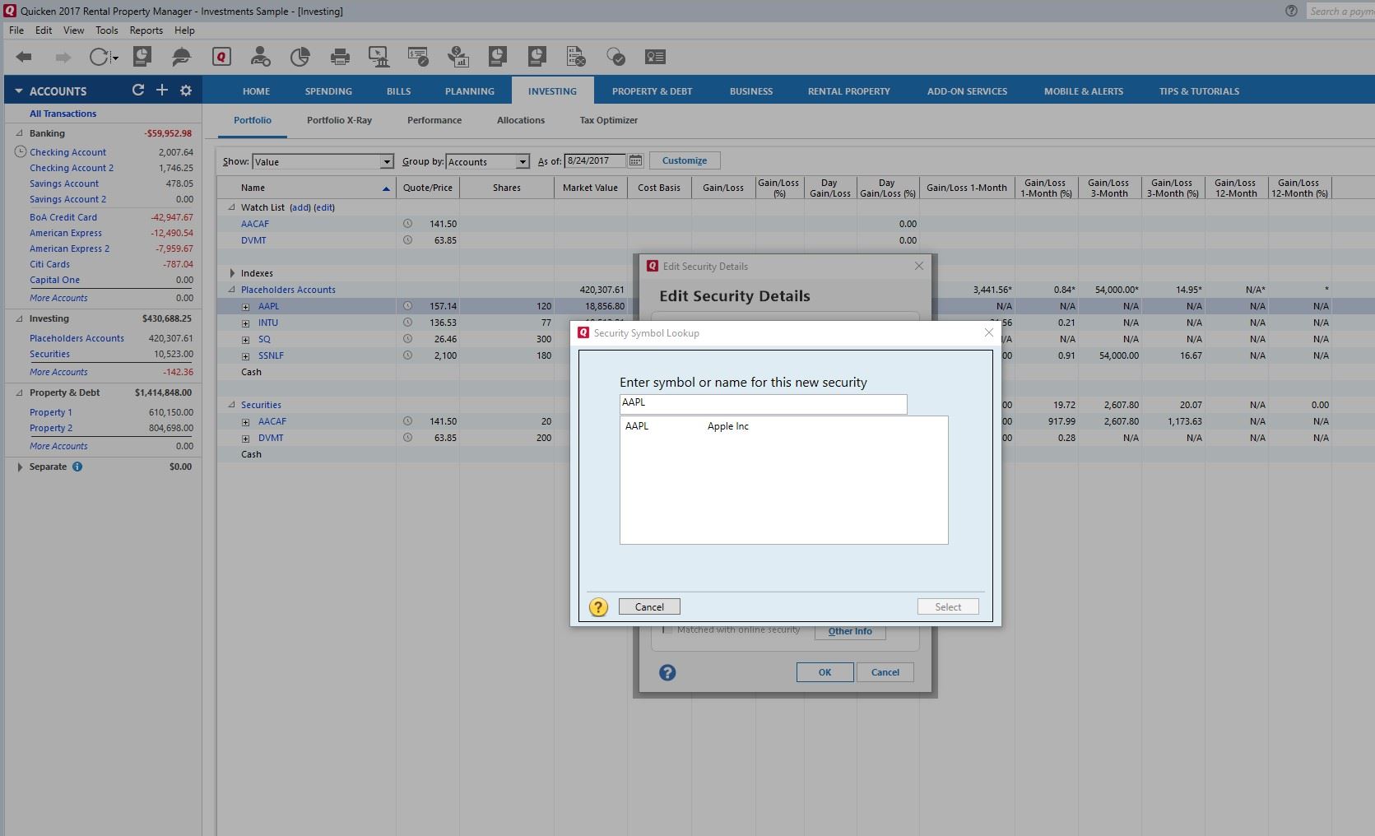This screenshot has width=1375, height=836.
Task: Click the printer icon in toolbar
Action: [339, 57]
